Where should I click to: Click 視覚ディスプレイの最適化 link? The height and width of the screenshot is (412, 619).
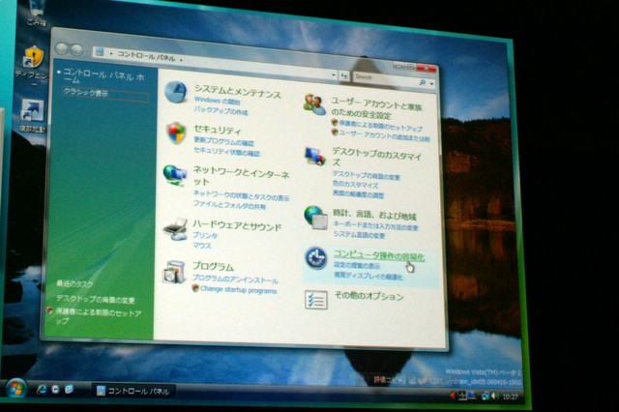[x=368, y=277]
